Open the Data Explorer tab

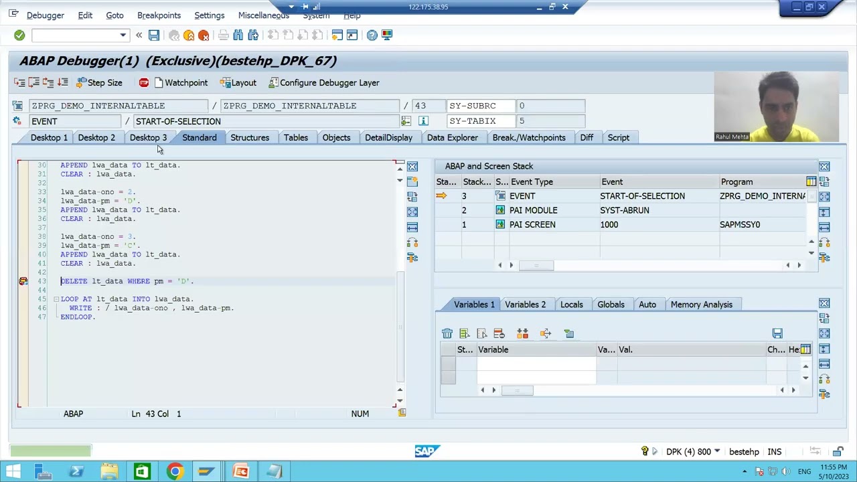pos(453,137)
